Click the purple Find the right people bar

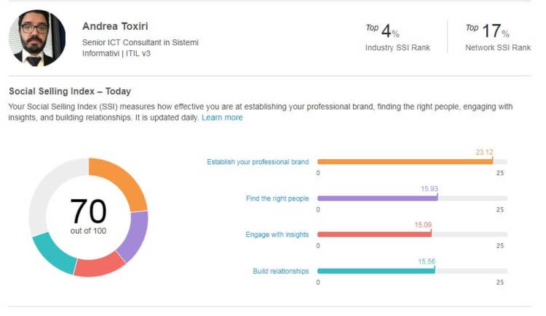point(377,198)
